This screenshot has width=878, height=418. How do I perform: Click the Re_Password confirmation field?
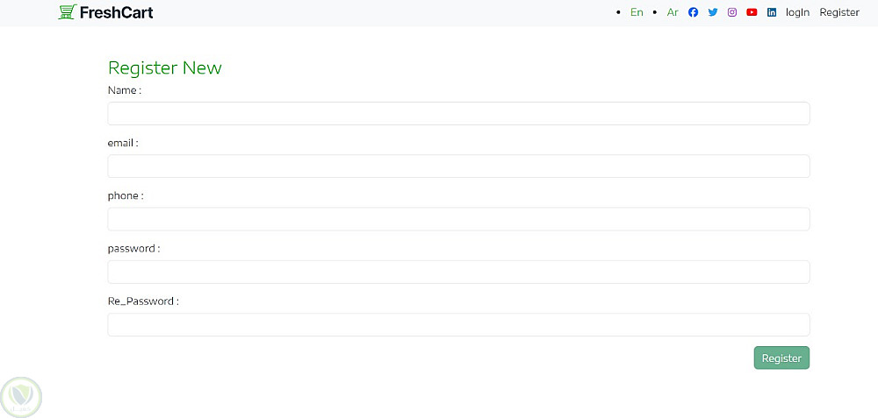(x=458, y=324)
